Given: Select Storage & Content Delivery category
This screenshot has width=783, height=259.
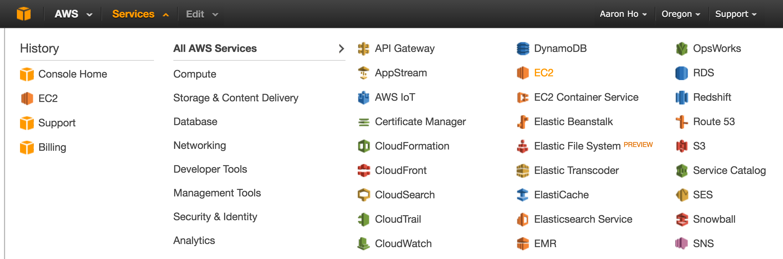Looking at the screenshot, I should click(236, 98).
